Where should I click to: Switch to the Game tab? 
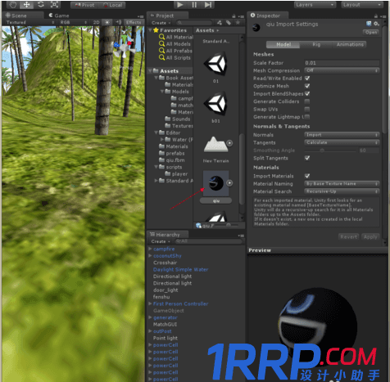(x=59, y=16)
